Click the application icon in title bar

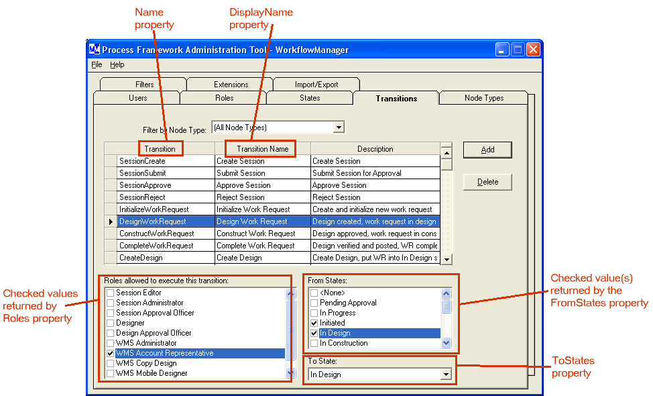pyautogui.click(x=95, y=50)
